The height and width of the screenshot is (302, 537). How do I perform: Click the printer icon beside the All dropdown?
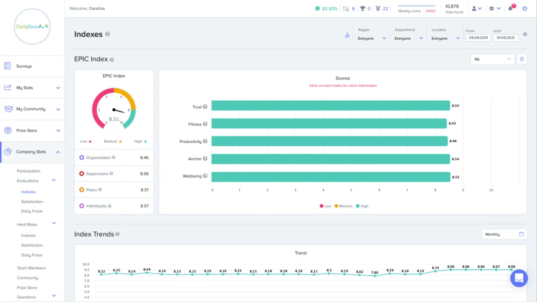(x=521, y=59)
